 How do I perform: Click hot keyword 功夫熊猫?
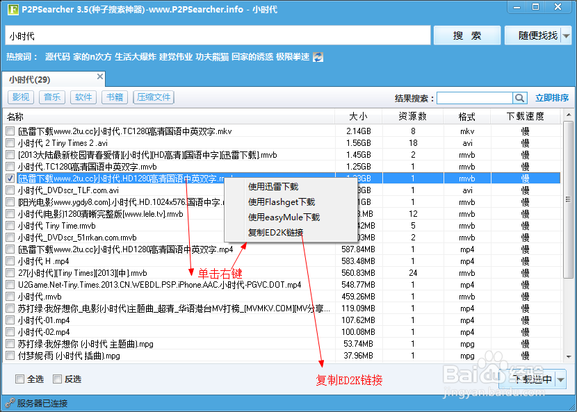click(x=212, y=57)
